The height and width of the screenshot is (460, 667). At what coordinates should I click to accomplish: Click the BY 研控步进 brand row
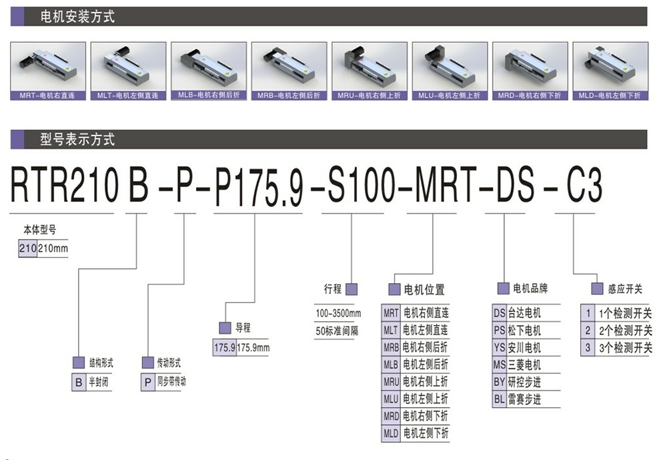point(526,382)
